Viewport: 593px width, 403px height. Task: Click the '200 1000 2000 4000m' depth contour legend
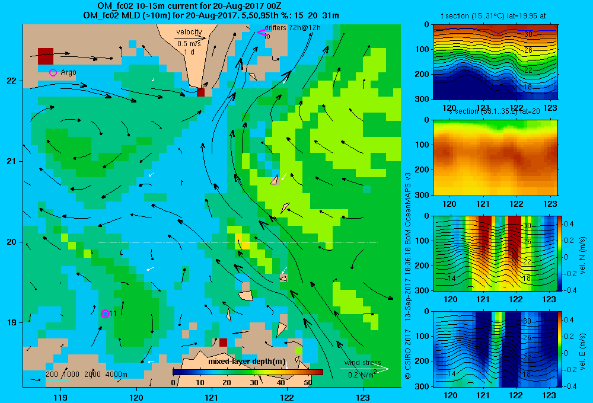point(87,375)
